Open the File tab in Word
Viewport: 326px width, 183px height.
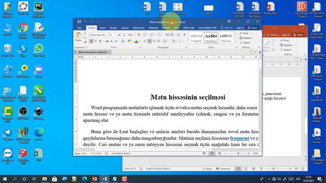tap(79, 28)
